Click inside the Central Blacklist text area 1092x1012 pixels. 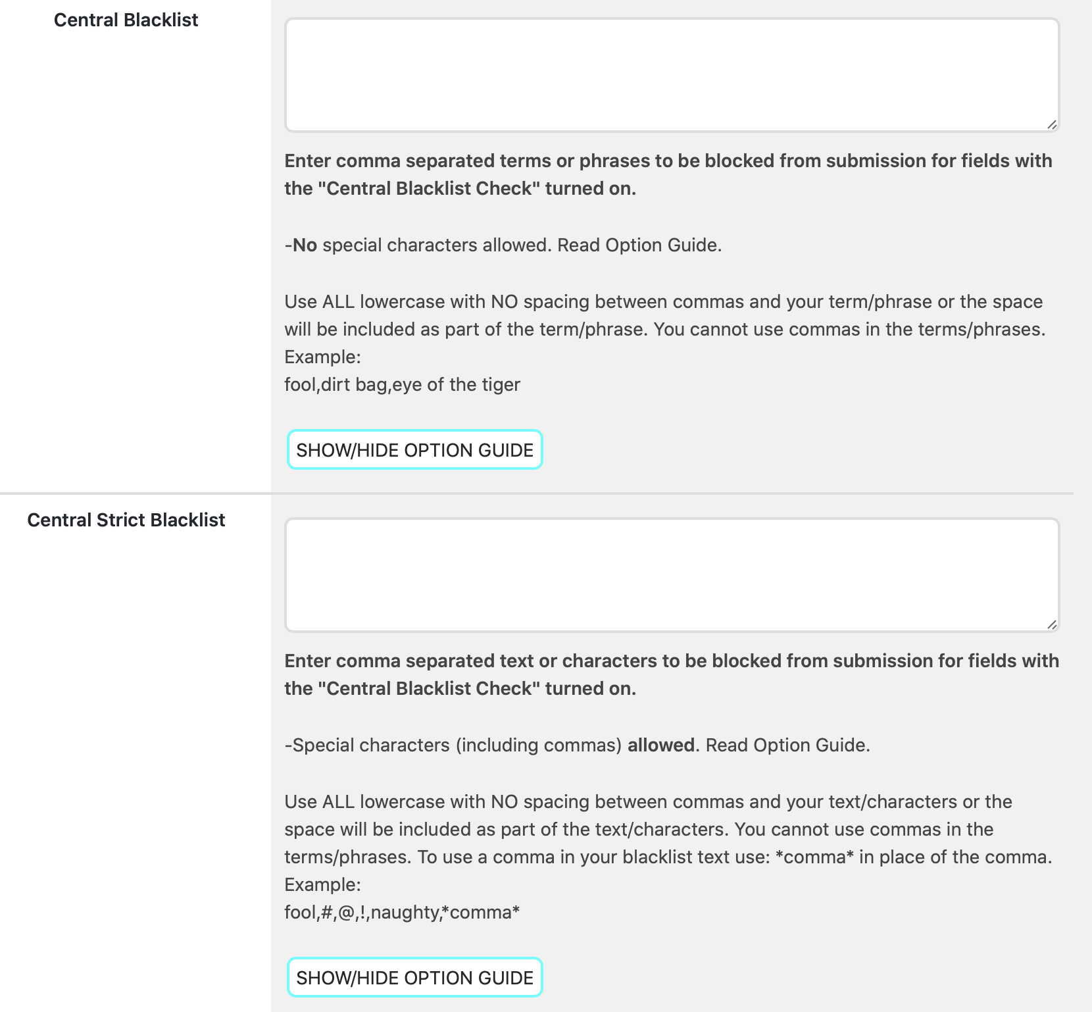tap(671, 72)
